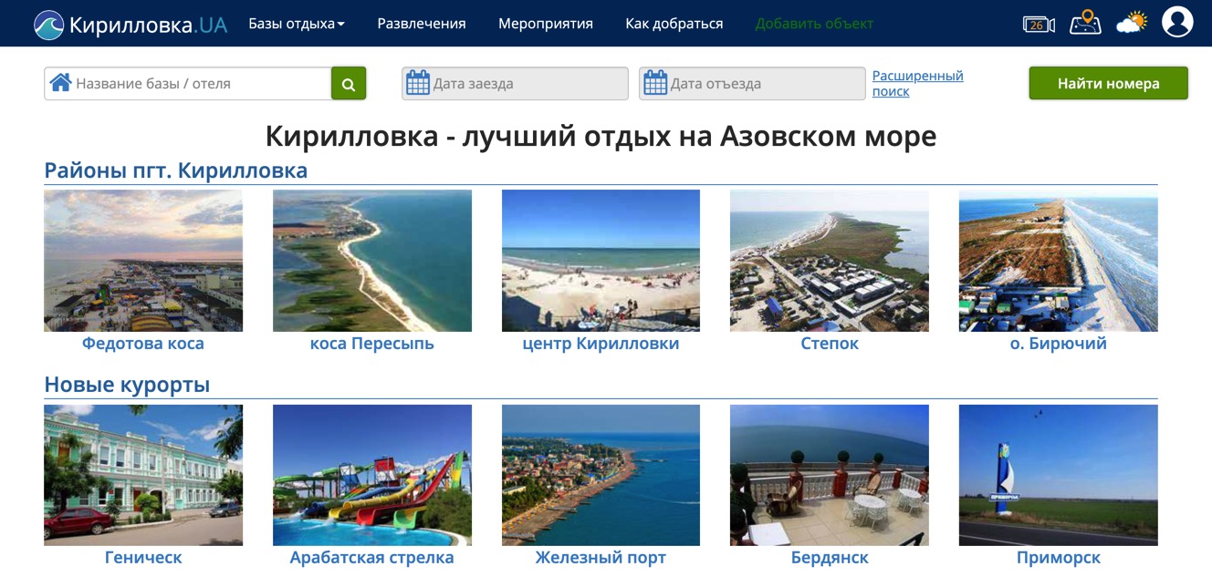Open the Геническ building photo
Image resolution: width=1212 pixels, height=587 pixels.
[143, 476]
